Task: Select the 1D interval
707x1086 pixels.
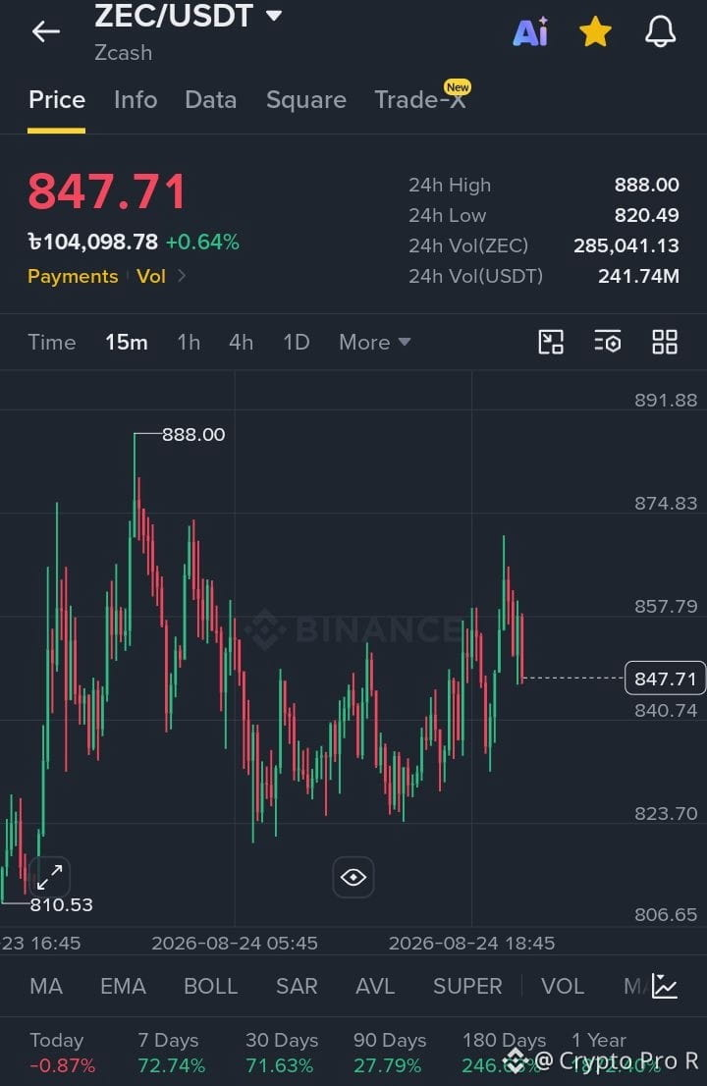Action: click(x=297, y=342)
